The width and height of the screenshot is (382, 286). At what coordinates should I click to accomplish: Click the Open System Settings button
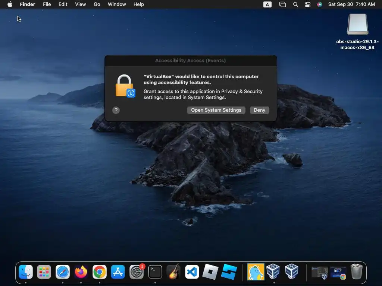click(x=216, y=110)
